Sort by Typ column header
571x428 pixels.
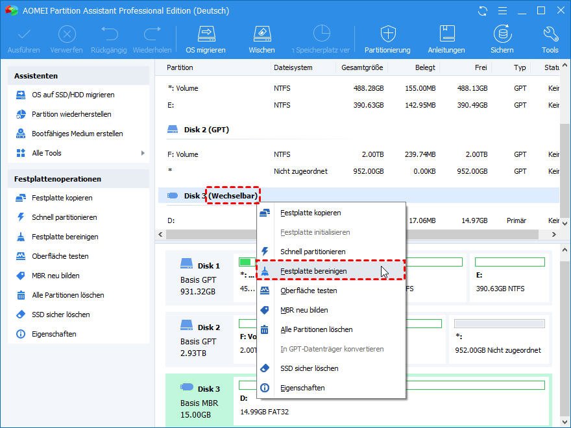pos(520,67)
